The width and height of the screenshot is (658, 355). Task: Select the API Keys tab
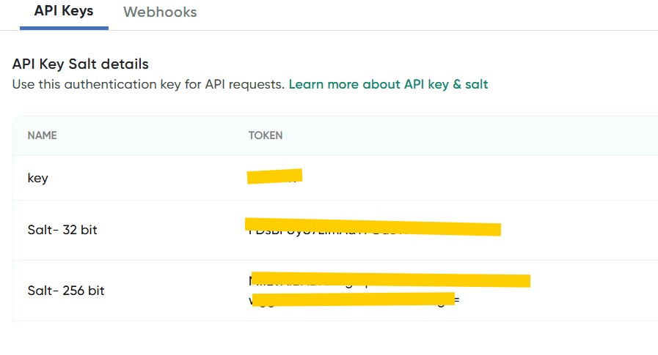pyautogui.click(x=64, y=11)
